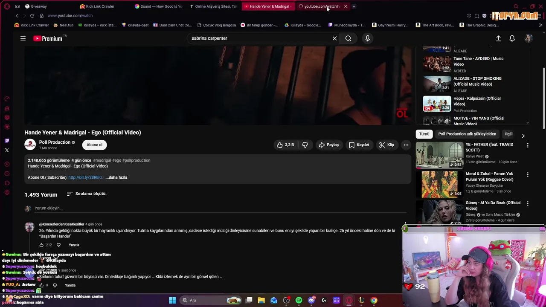The width and height of the screenshot is (546, 307).
Task: Open Google Chrome from the taskbar
Action: tap(374, 300)
